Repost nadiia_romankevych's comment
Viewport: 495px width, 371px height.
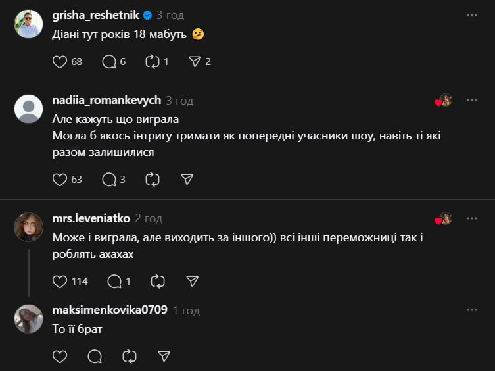[153, 179]
